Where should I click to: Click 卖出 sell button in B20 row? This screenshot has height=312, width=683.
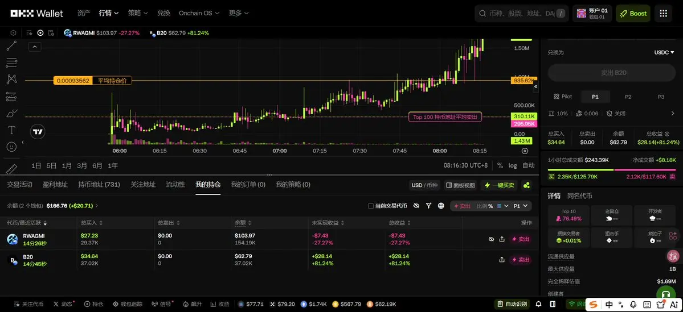(521, 259)
